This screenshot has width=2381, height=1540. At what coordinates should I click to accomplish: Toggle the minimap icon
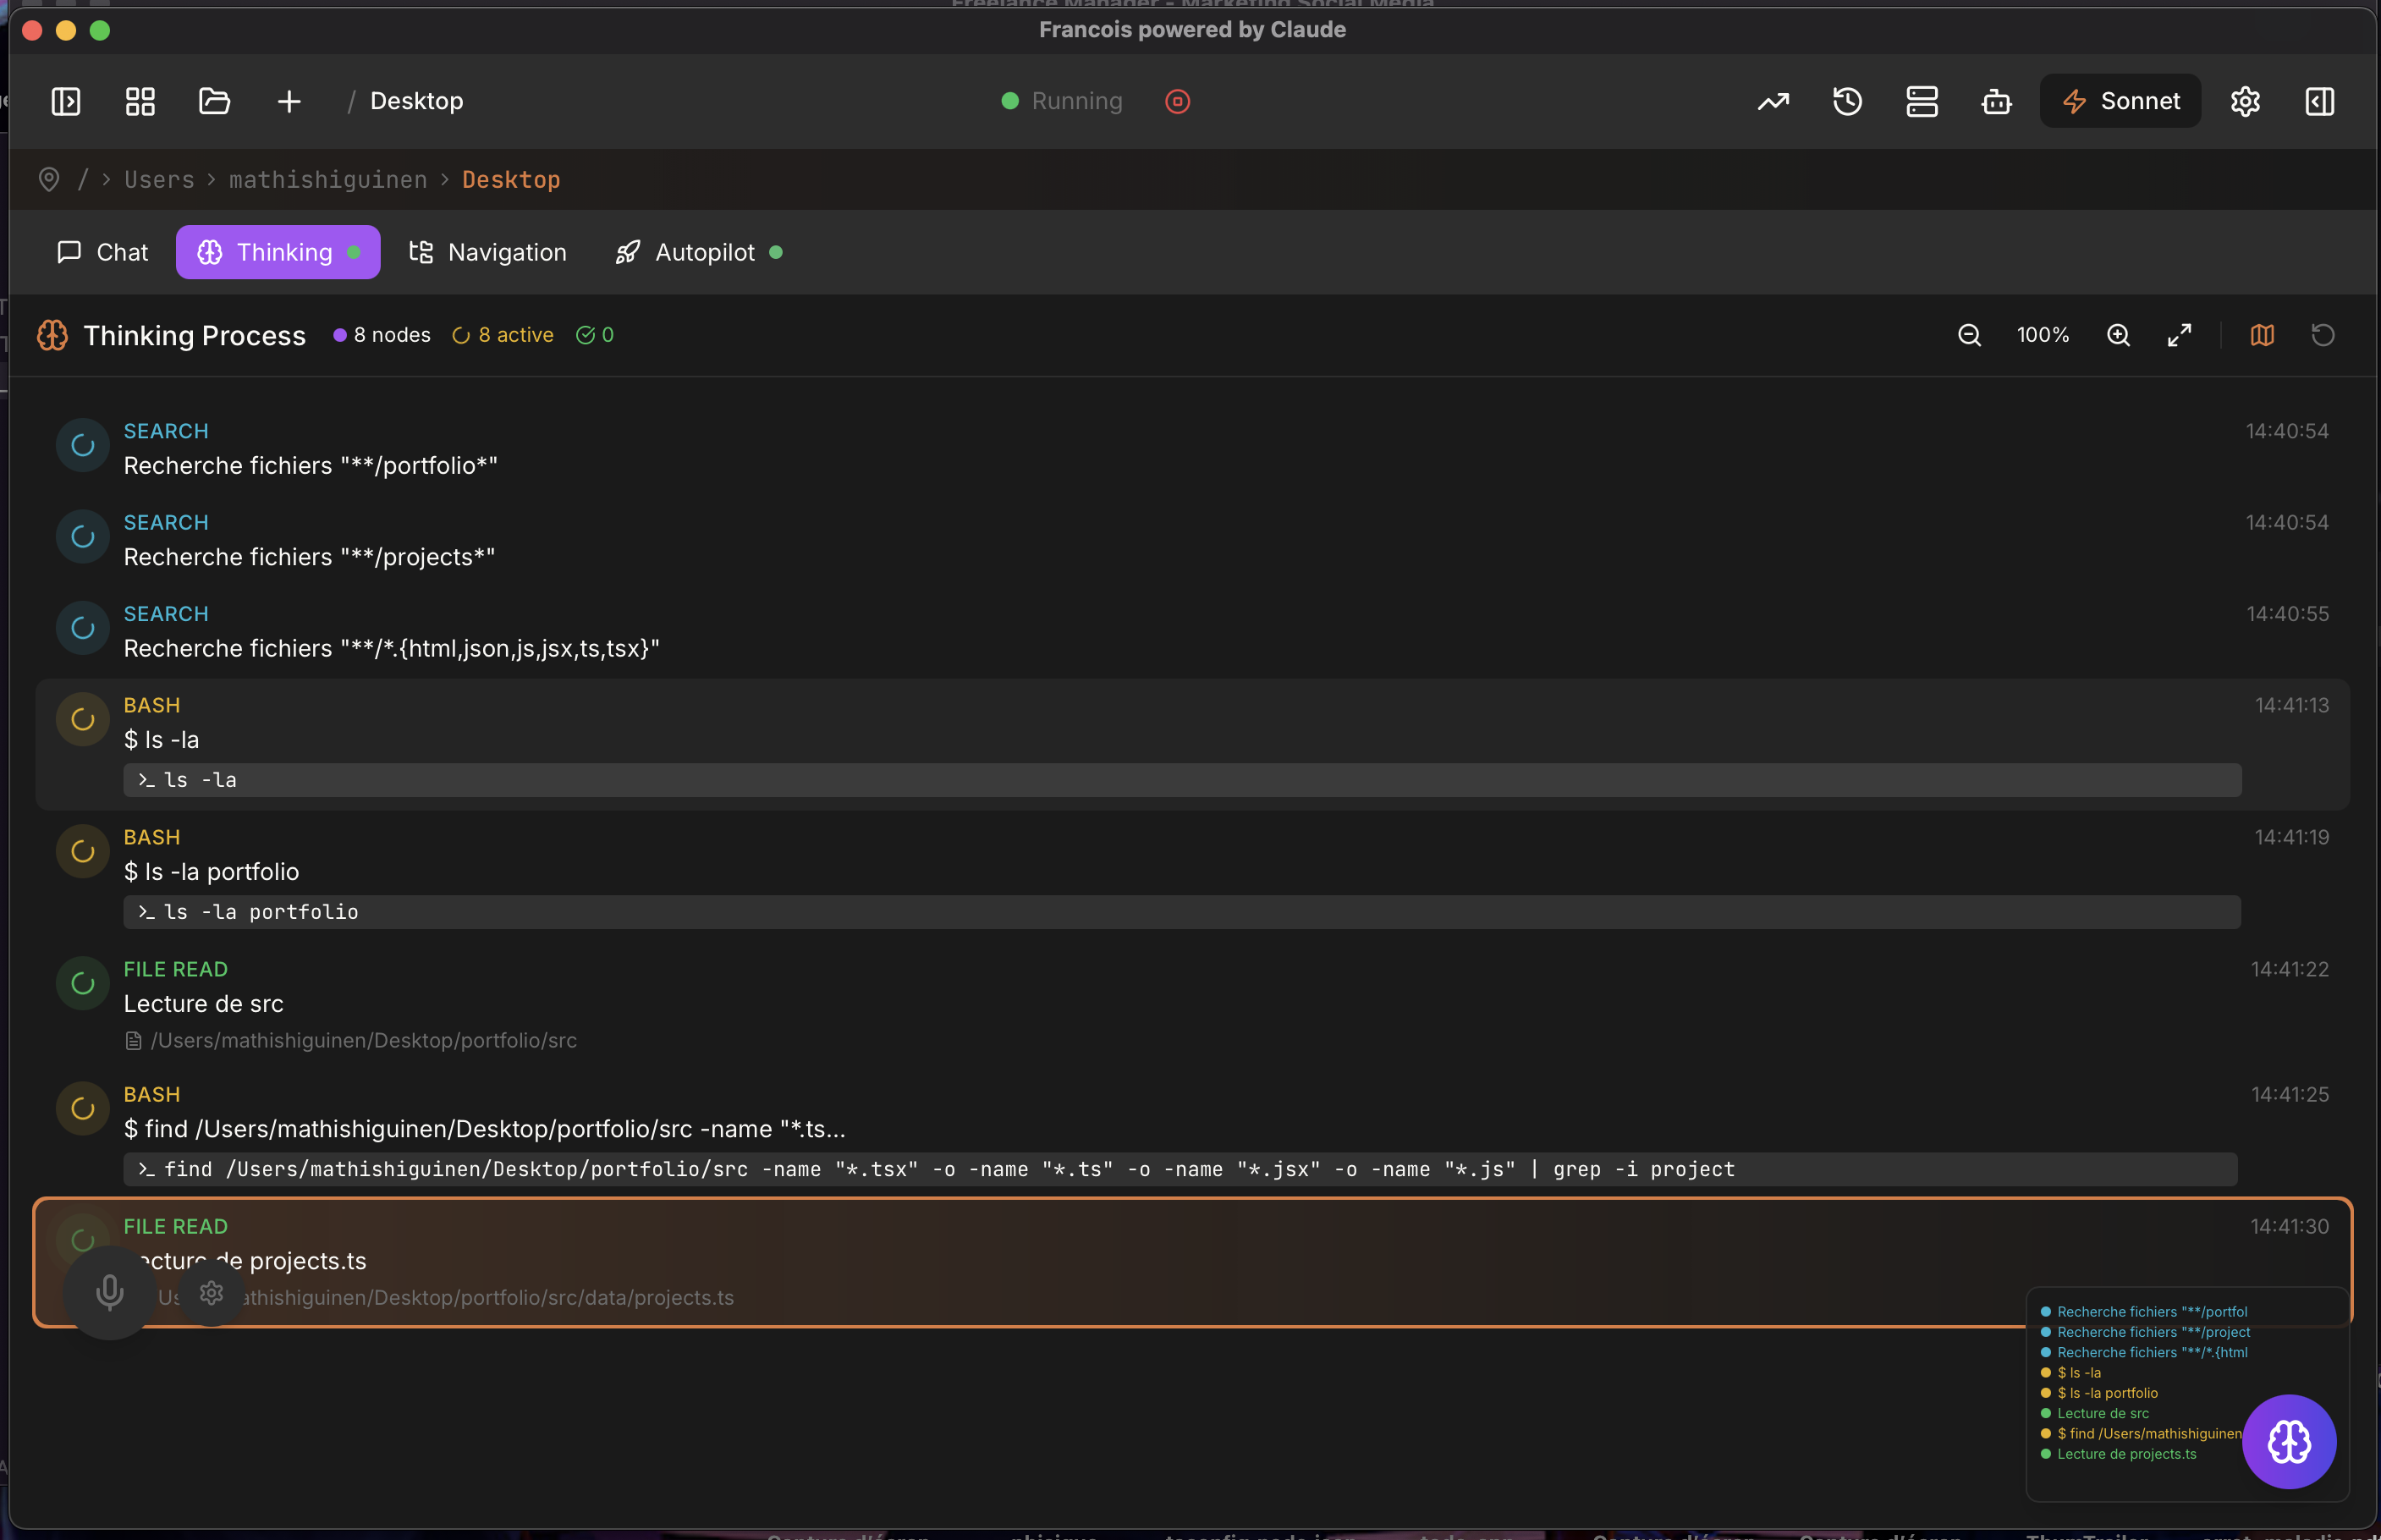click(2262, 335)
